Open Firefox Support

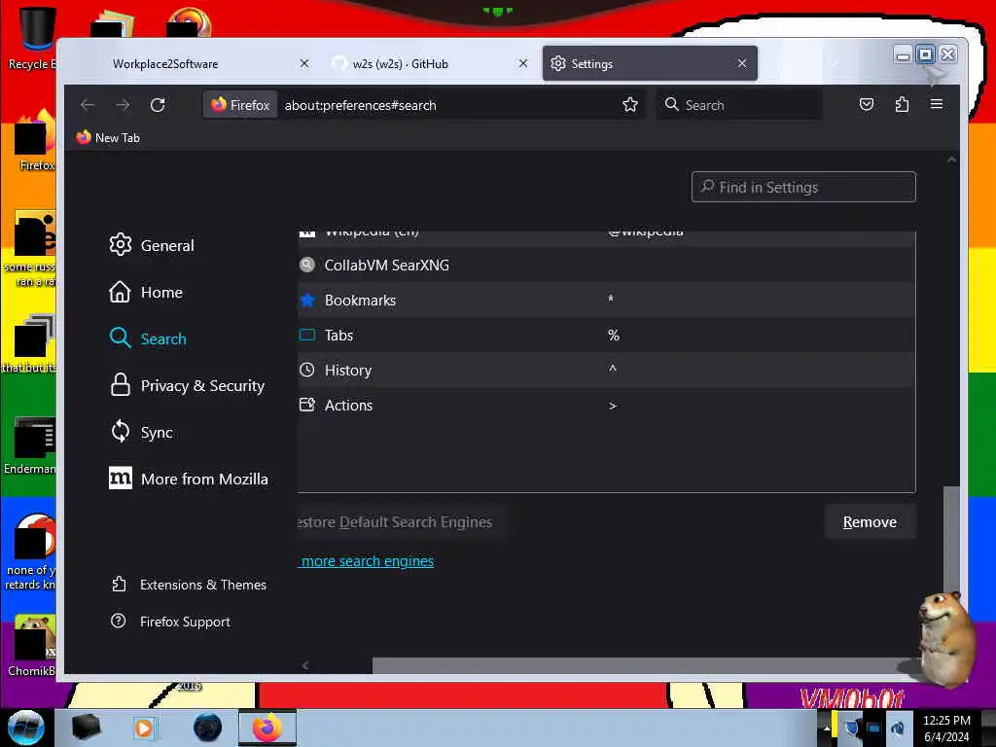(x=170, y=622)
